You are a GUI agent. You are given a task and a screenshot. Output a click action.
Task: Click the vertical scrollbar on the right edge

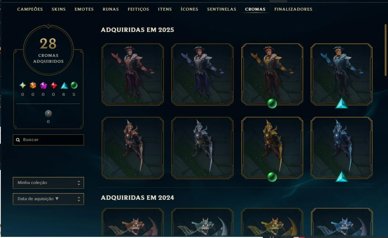pos(385,50)
